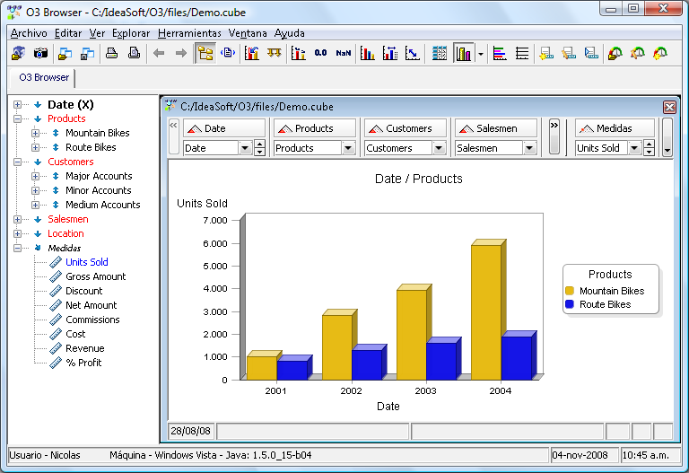Open the Products level dropdown

348,148
